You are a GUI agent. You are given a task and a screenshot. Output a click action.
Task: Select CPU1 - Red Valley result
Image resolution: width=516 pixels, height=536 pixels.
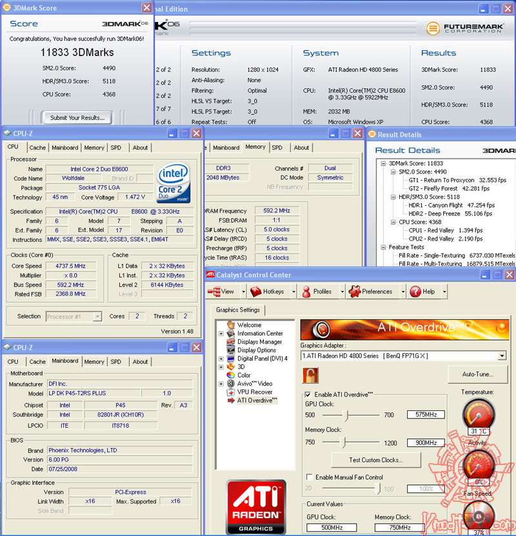pos(446,230)
